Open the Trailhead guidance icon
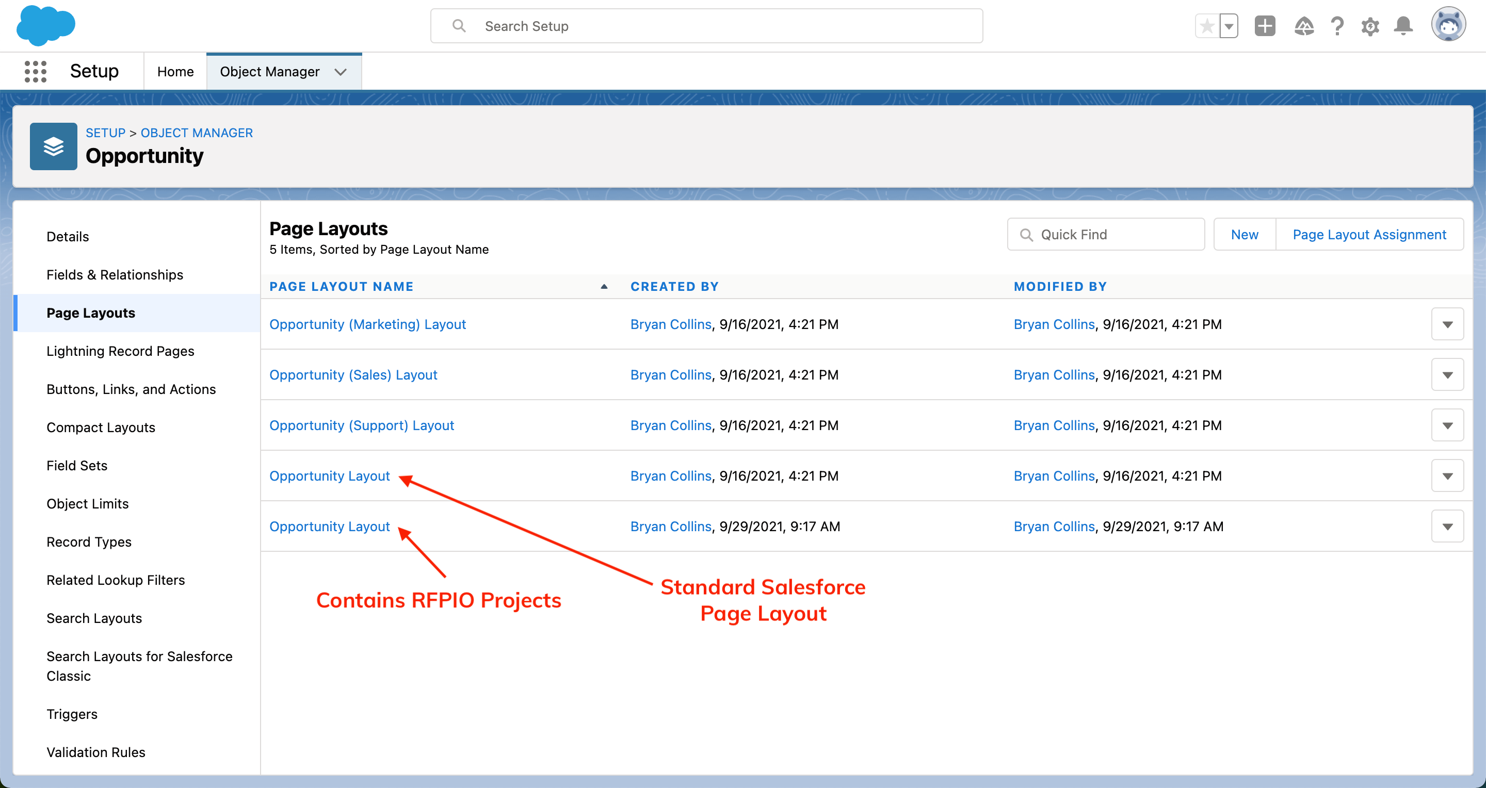Viewport: 1486px width, 788px height. click(x=1304, y=26)
